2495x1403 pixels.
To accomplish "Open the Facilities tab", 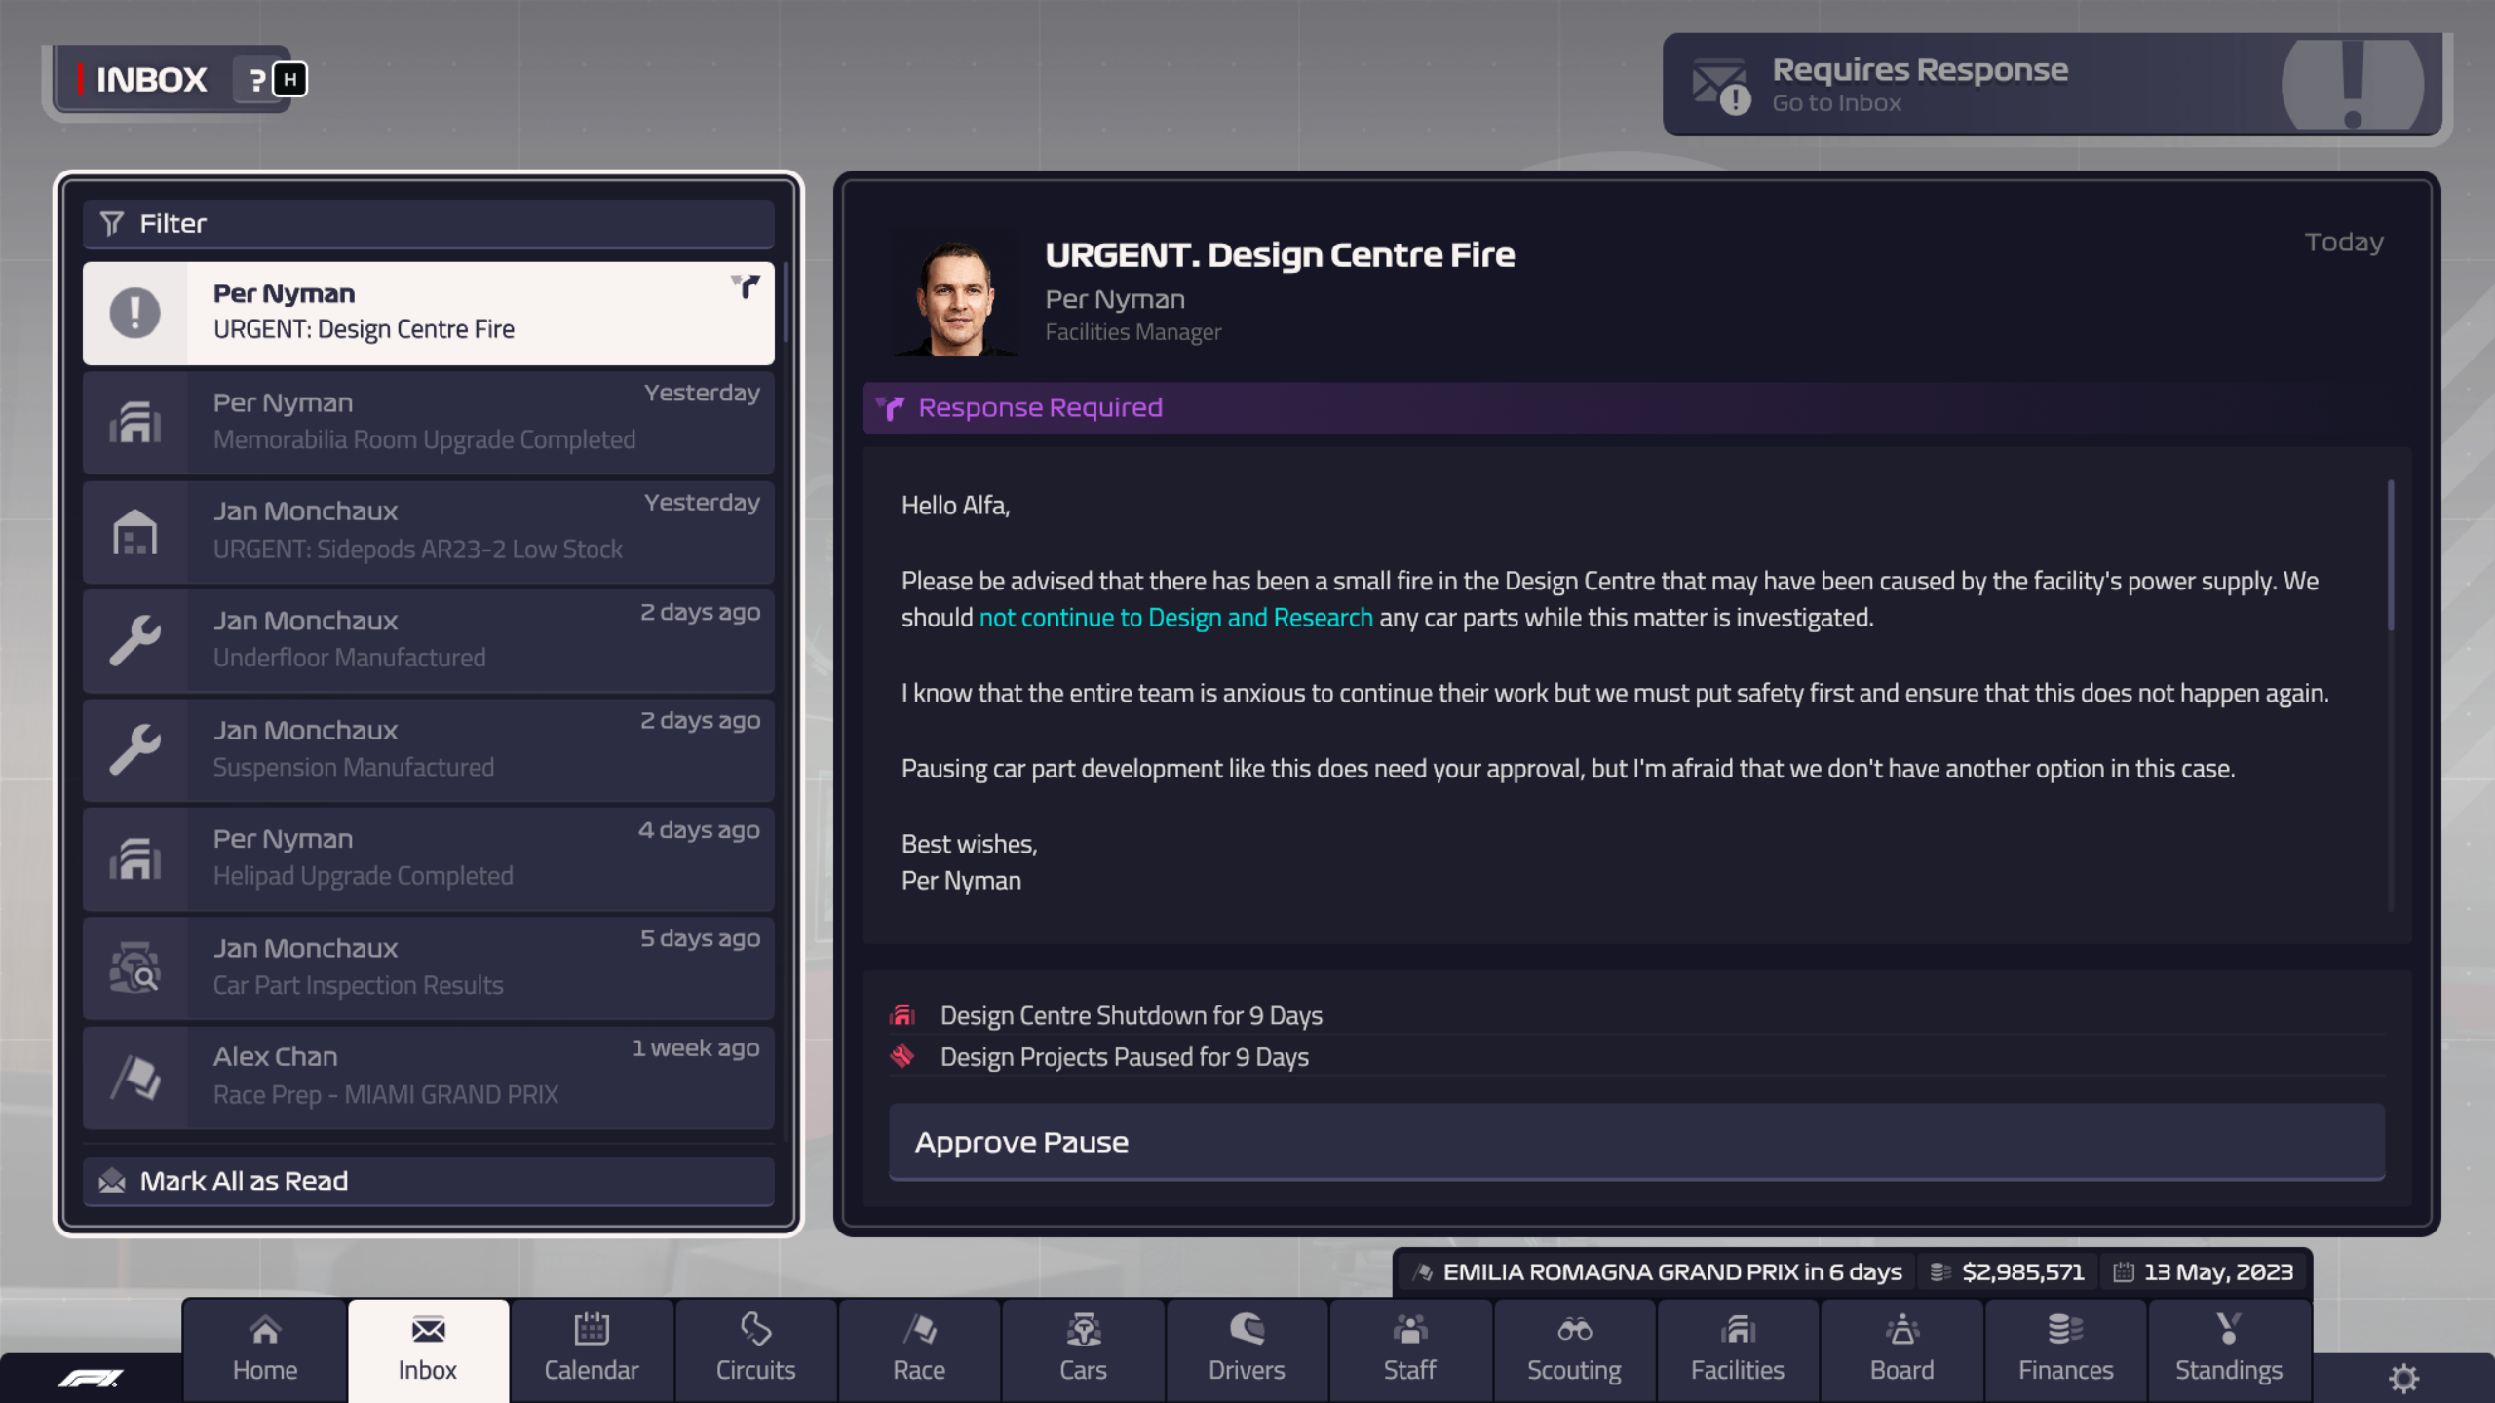I will [1737, 1349].
